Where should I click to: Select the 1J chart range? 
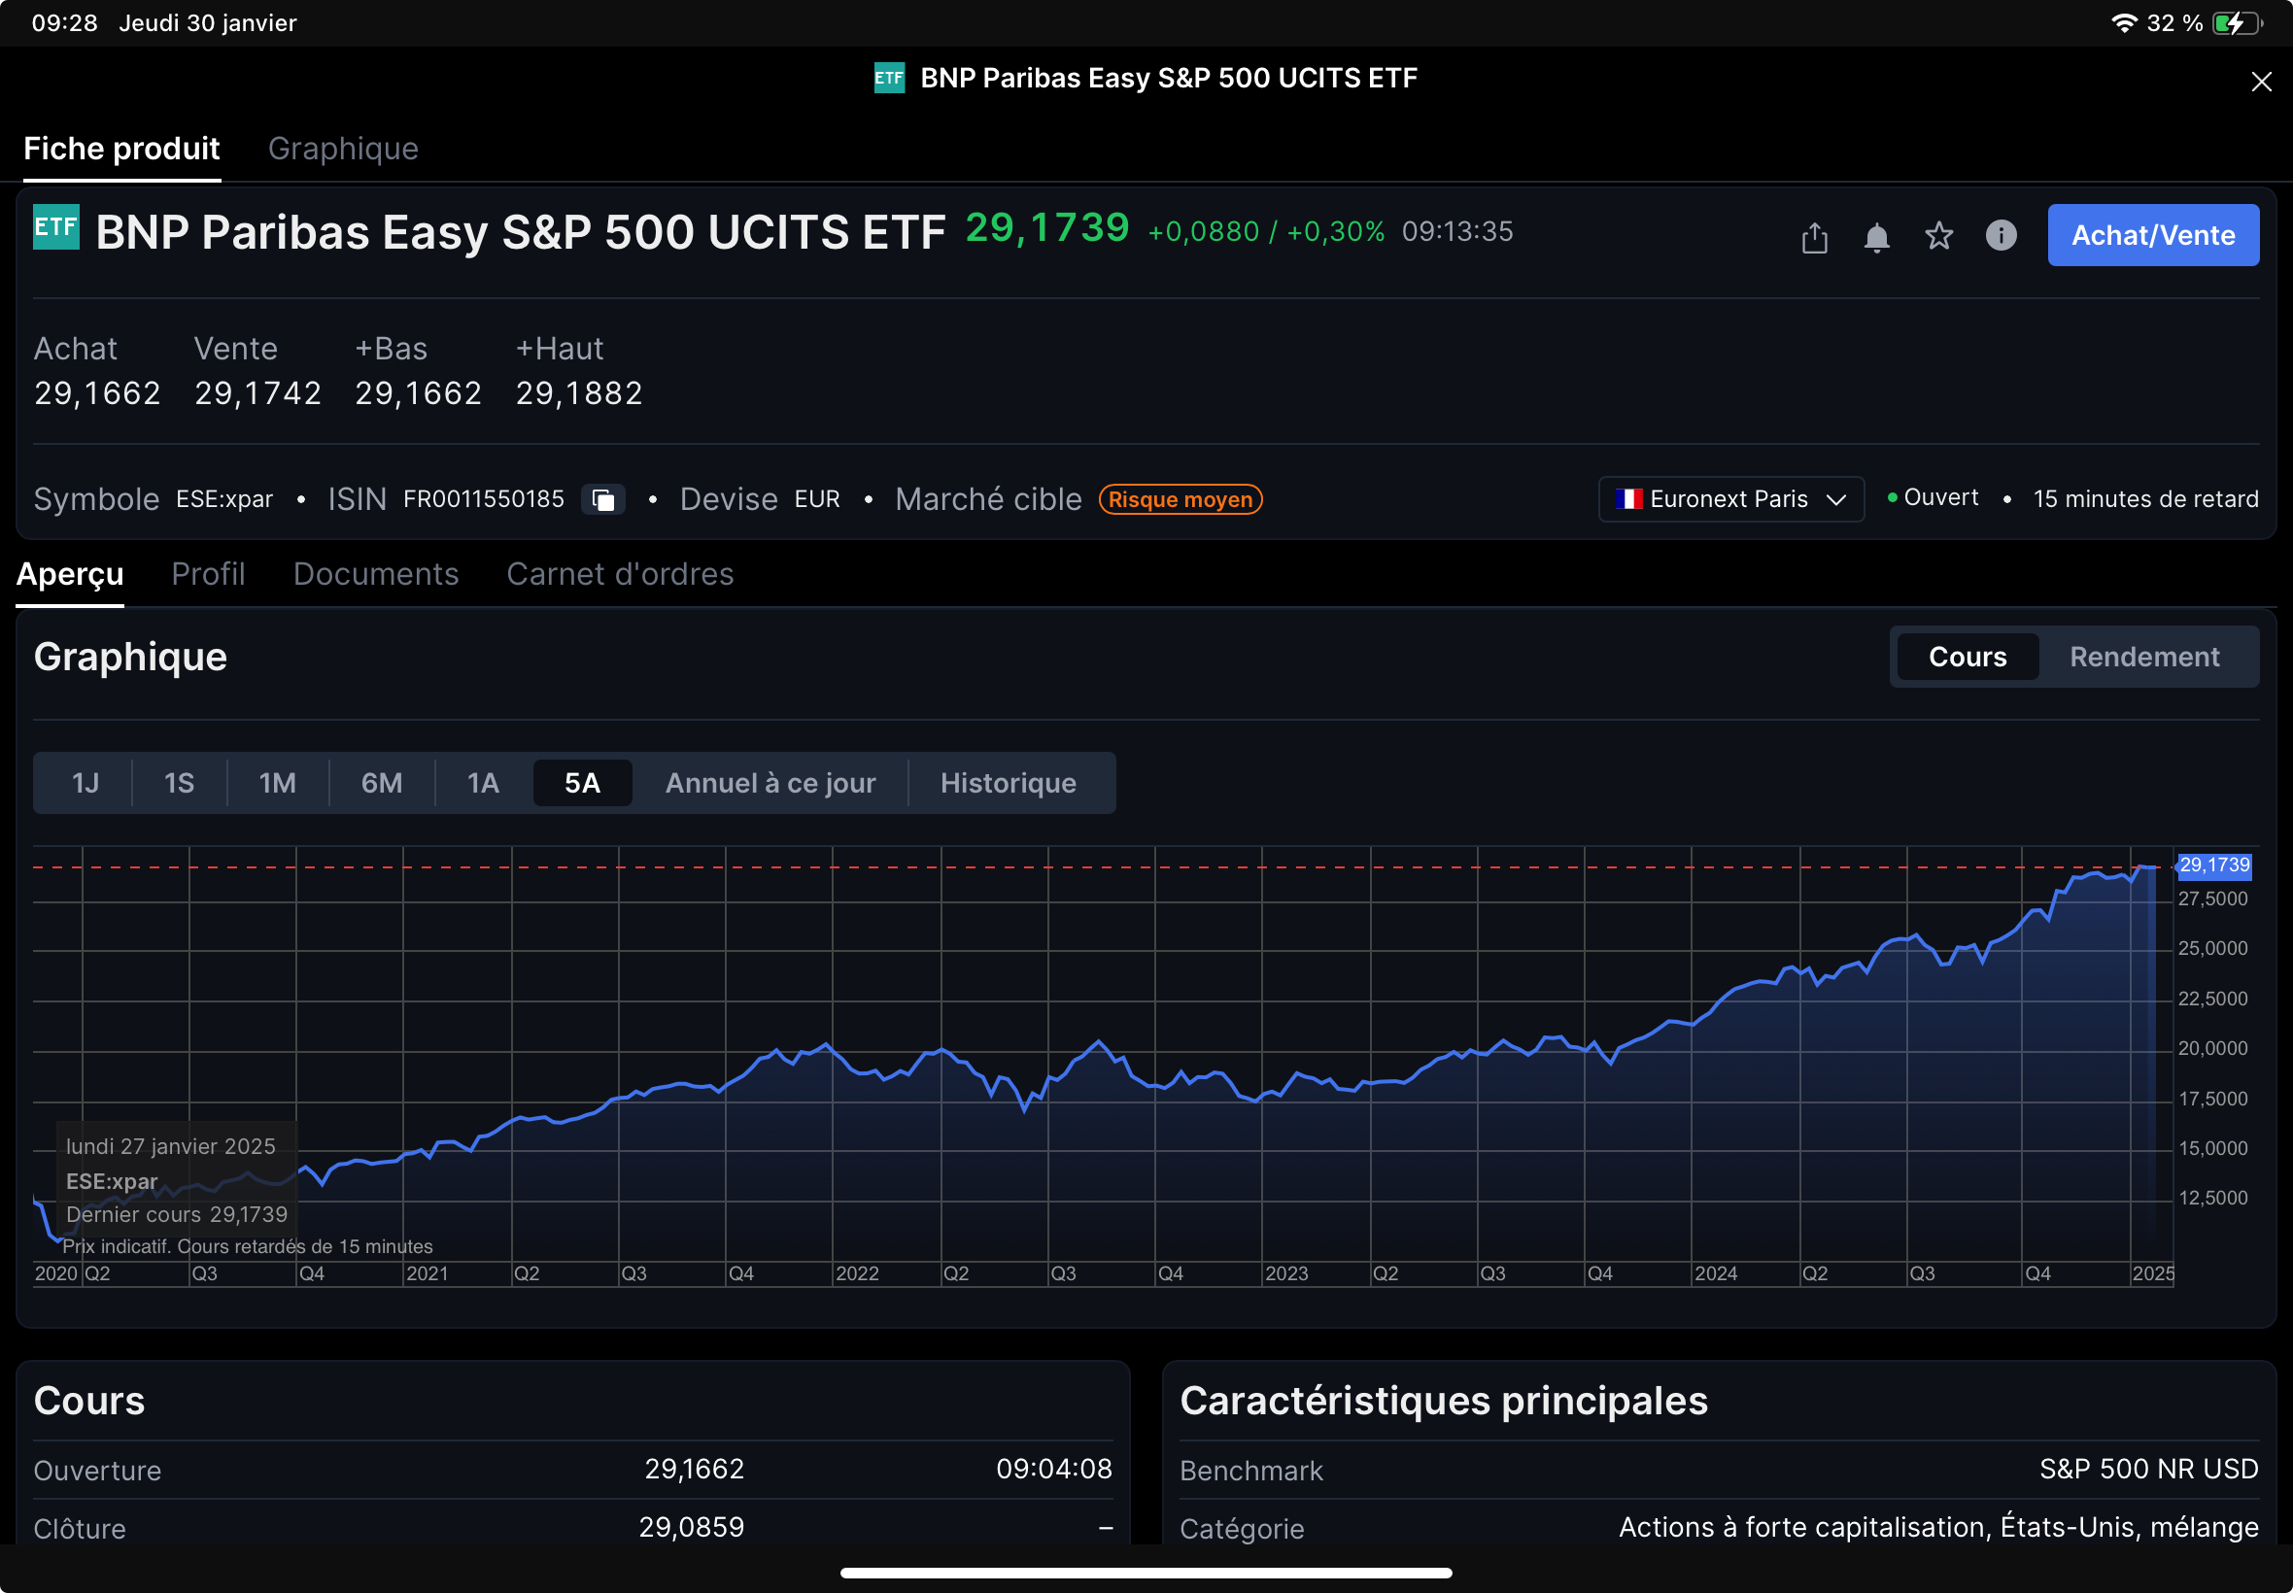[x=85, y=784]
